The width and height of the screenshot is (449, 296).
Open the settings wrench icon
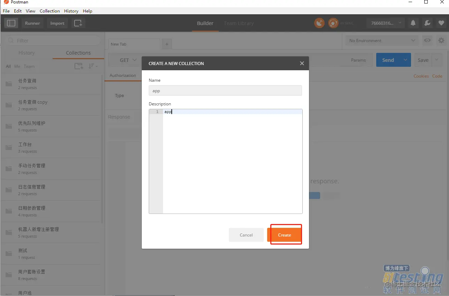coord(427,23)
